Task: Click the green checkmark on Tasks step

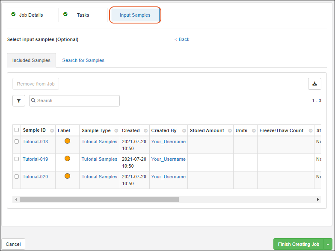Action: tap(65, 15)
